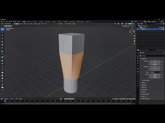The height and width of the screenshot is (123, 165).
Task: Open the Mesh menu
Action: pyautogui.click(x=32, y=24)
